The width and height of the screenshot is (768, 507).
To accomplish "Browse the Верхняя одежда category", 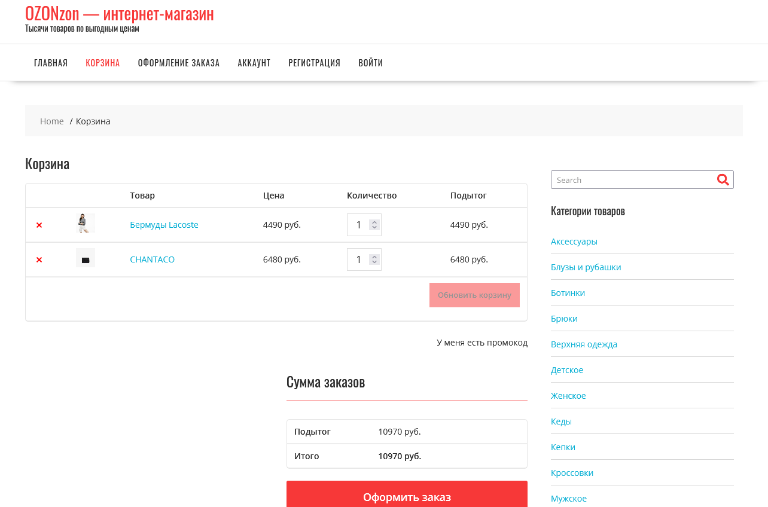I will tap(584, 344).
